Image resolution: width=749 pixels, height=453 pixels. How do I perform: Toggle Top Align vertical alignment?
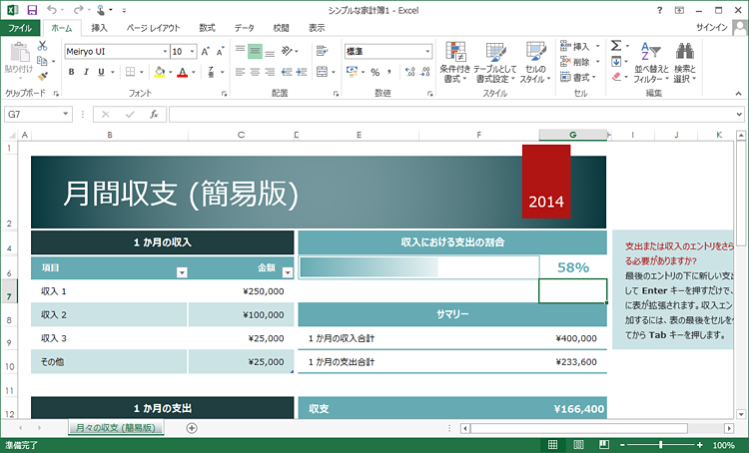pos(240,51)
